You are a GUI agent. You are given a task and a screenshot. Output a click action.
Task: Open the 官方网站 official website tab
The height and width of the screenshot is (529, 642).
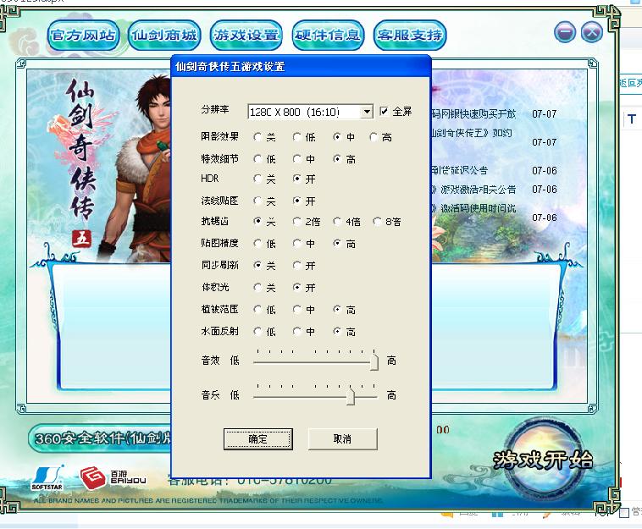81,36
